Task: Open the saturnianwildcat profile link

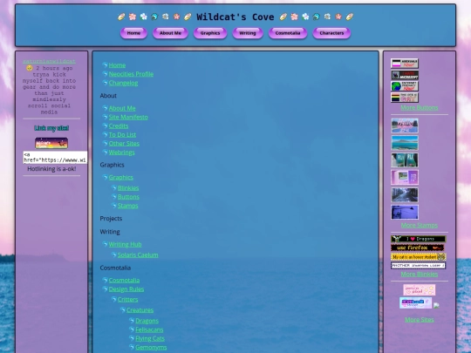Action: (49, 61)
